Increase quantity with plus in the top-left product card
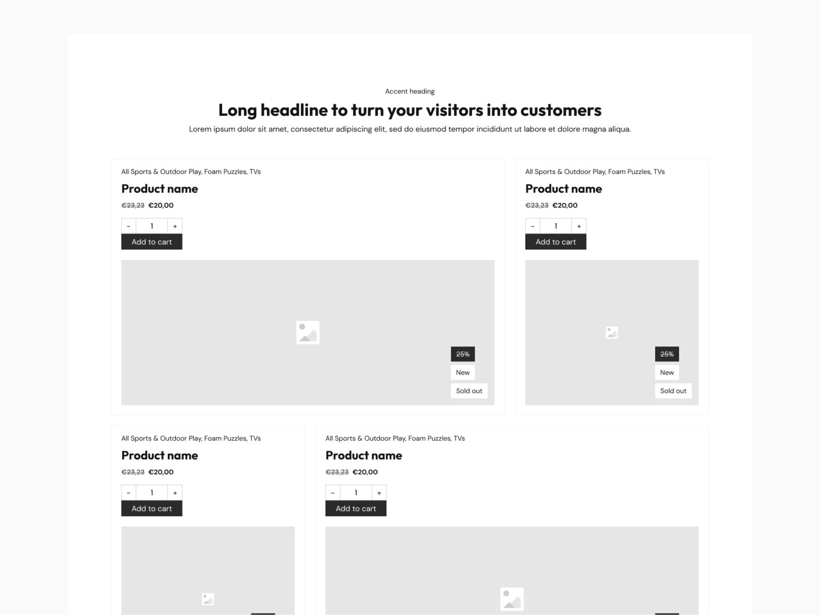820x615 pixels. pyautogui.click(x=175, y=226)
